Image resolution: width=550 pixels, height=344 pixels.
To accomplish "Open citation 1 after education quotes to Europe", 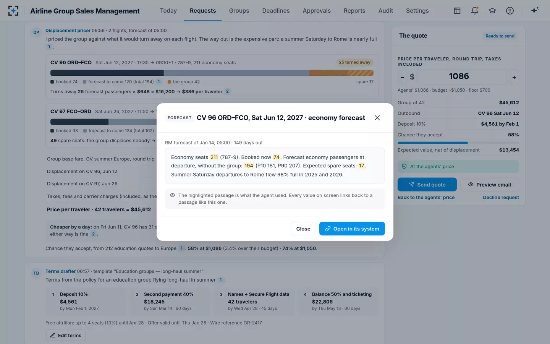I will click(181, 248).
